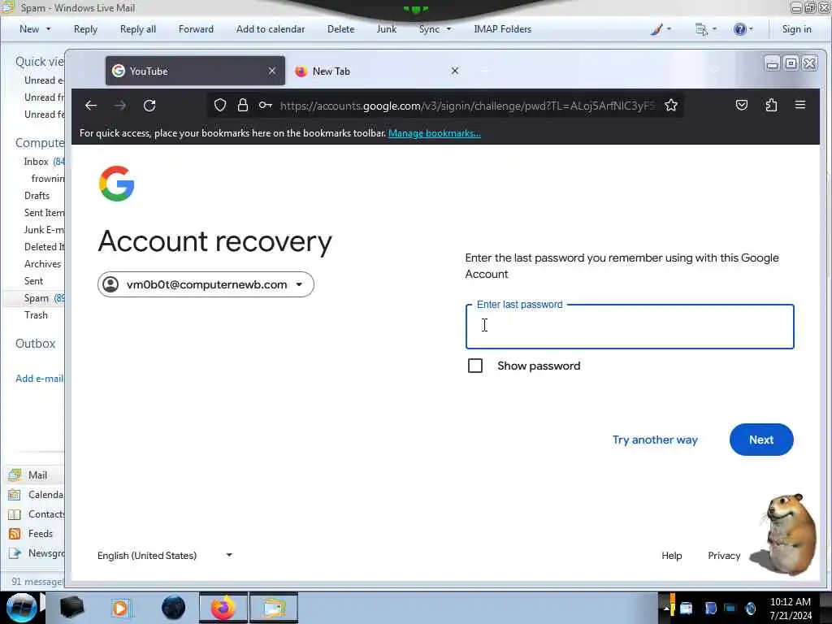Open the tracking protection shield icon
This screenshot has width=832, height=624.
(220, 105)
